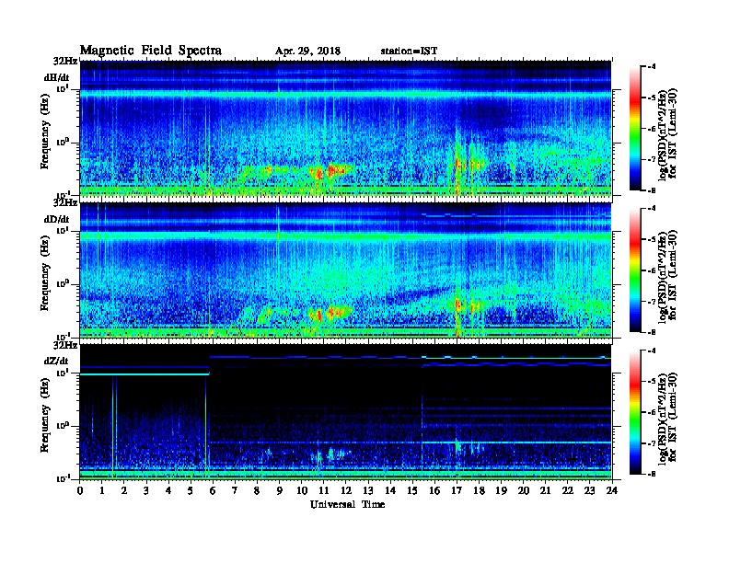Screen dimensions: 729x563
Task: Click hour "7" on the Universal Time axis
Action: 236,491
